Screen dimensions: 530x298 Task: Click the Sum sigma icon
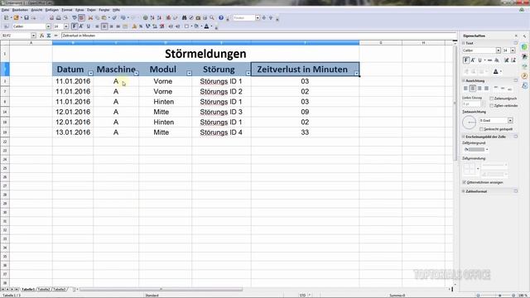49,36
